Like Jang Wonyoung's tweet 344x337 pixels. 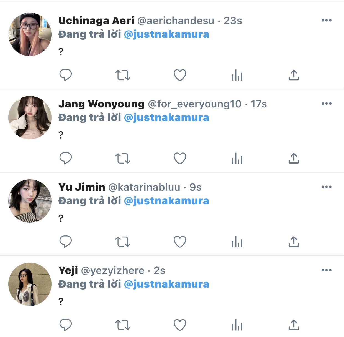180,158
